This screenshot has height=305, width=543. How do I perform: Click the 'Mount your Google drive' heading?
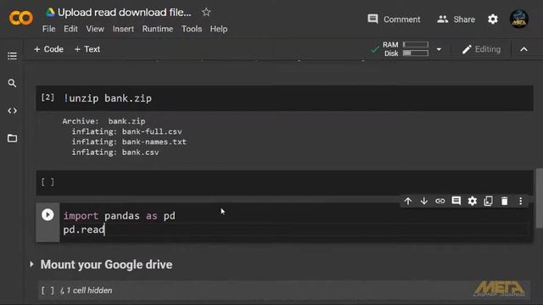[106, 264]
